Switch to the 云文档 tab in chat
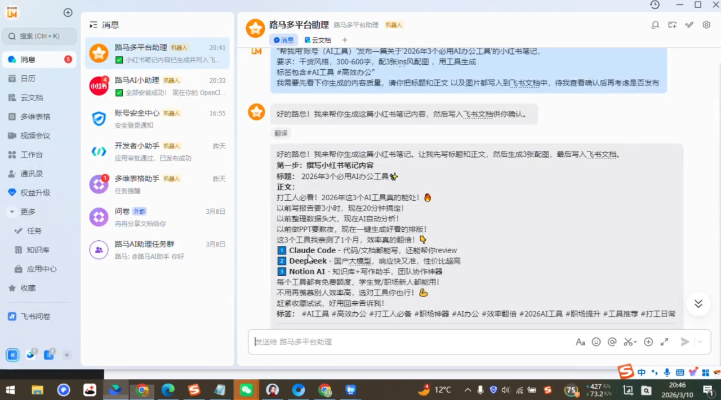 319,40
